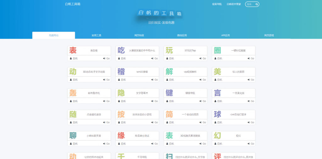Viewport: 322px width, 159px height.
Task: Click the purple 键 icon for 键盘导航
Action: pos(169,93)
